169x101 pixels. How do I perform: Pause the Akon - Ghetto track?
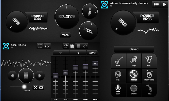[x=26, y=76]
